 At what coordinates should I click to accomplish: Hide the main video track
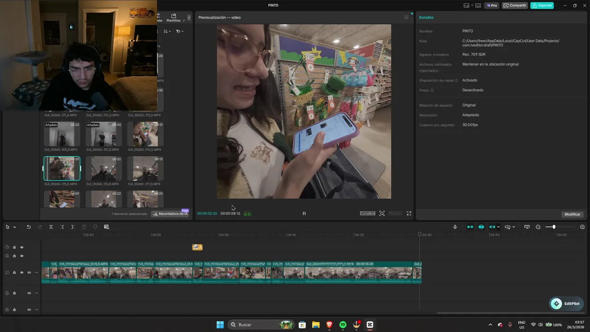point(22,273)
